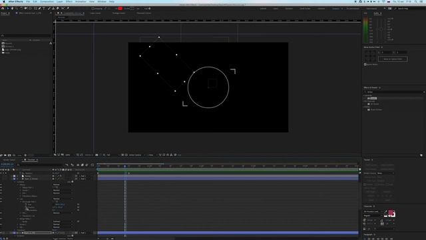Toggle stopwatch for Rectangle Path Roundness

(x=26, y=210)
